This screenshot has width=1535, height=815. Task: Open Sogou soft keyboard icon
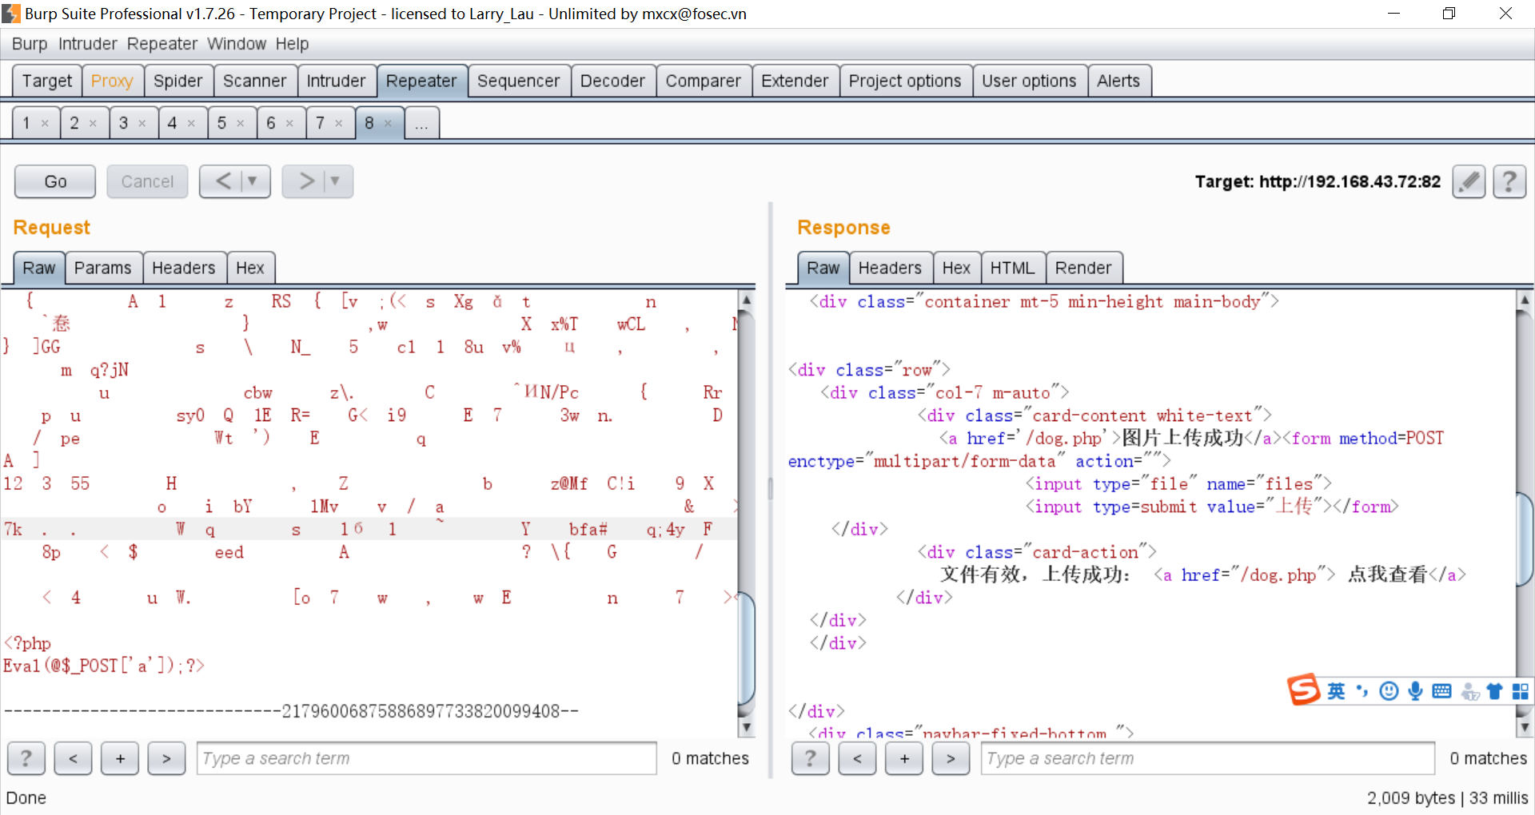pos(1441,691)
